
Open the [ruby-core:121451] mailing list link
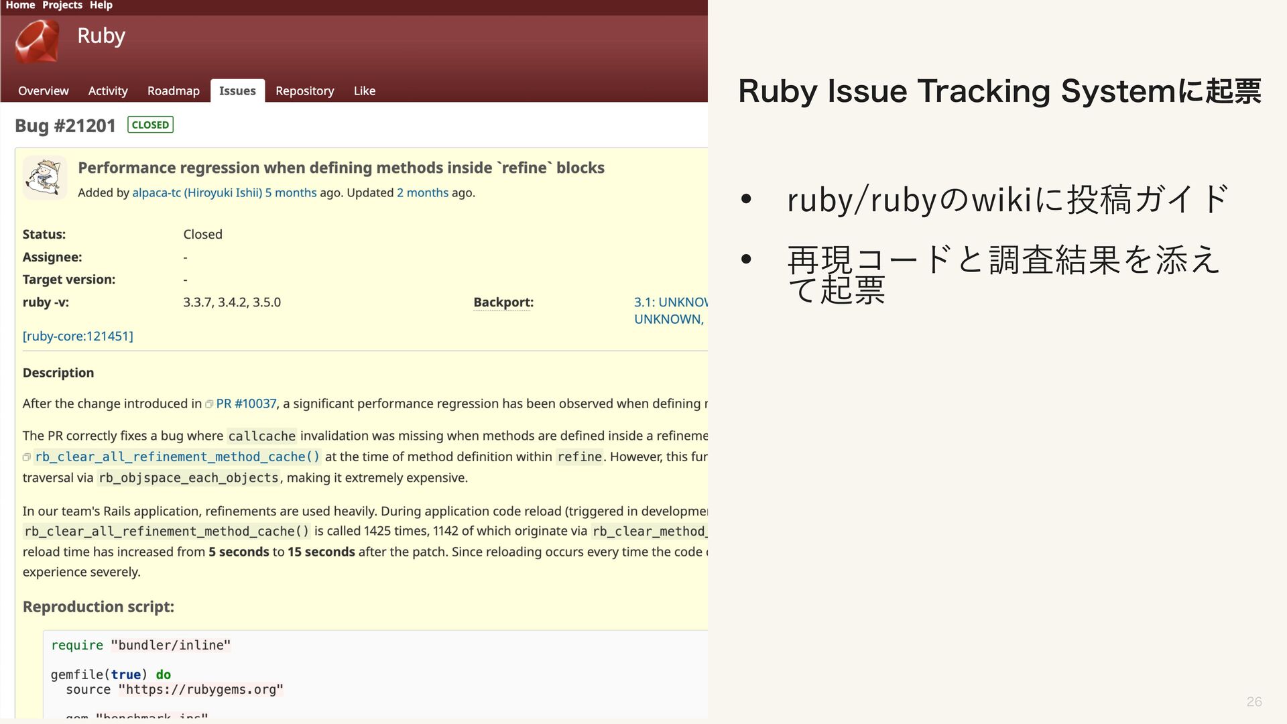pos(78,336)
